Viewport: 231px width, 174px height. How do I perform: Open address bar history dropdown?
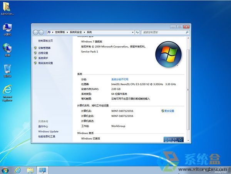point(132,32)
